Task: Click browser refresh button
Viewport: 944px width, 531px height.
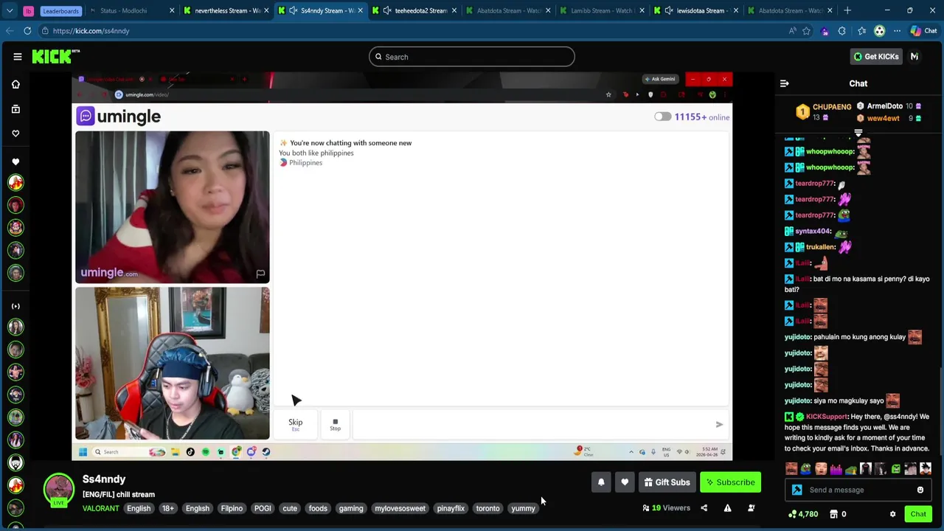Action: (x=27, y=31)
